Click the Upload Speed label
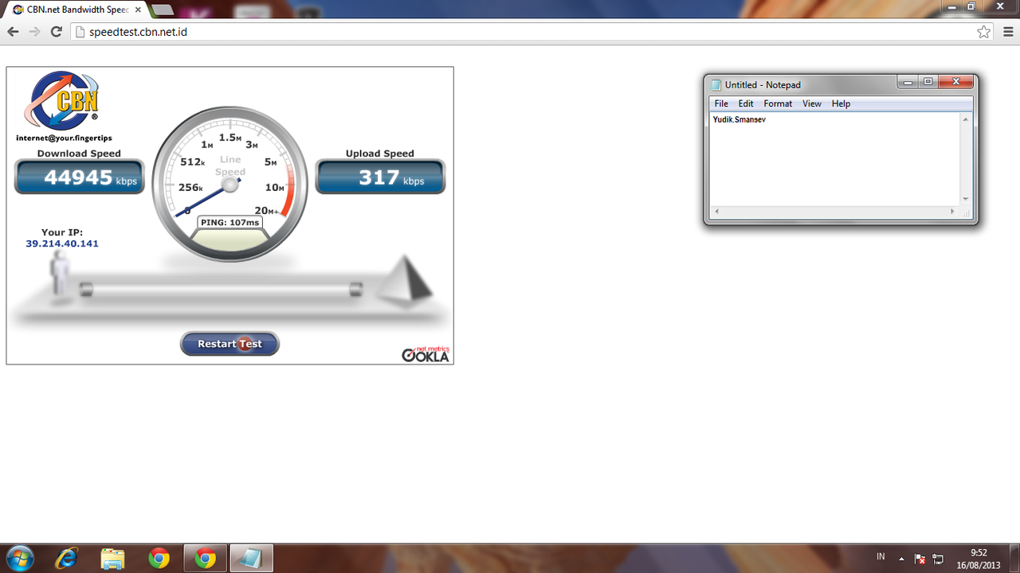1020x573 pixels. (x=380, y=154)
